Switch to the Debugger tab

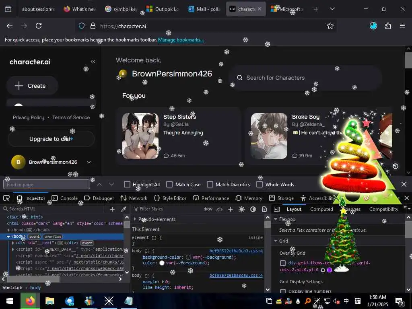(x=99, y=198)
